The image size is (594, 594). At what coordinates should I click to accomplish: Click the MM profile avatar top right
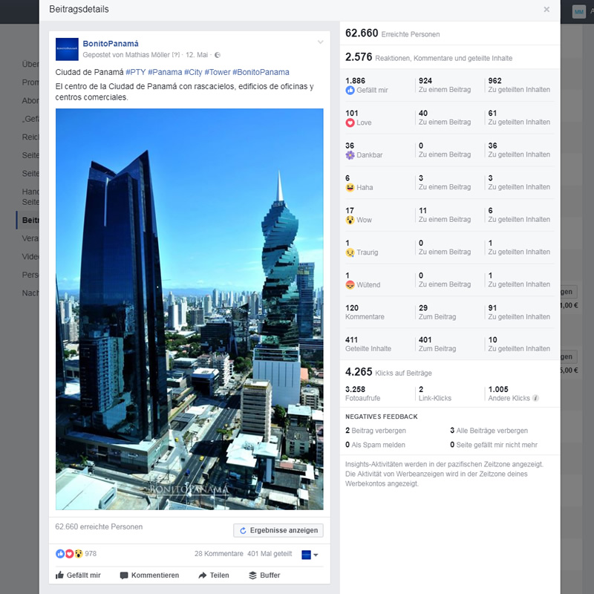(x=578, y=12)
